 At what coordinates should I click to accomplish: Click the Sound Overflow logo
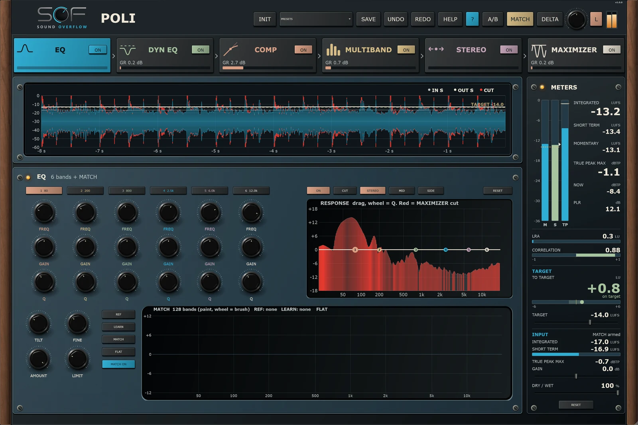[62, 18]
